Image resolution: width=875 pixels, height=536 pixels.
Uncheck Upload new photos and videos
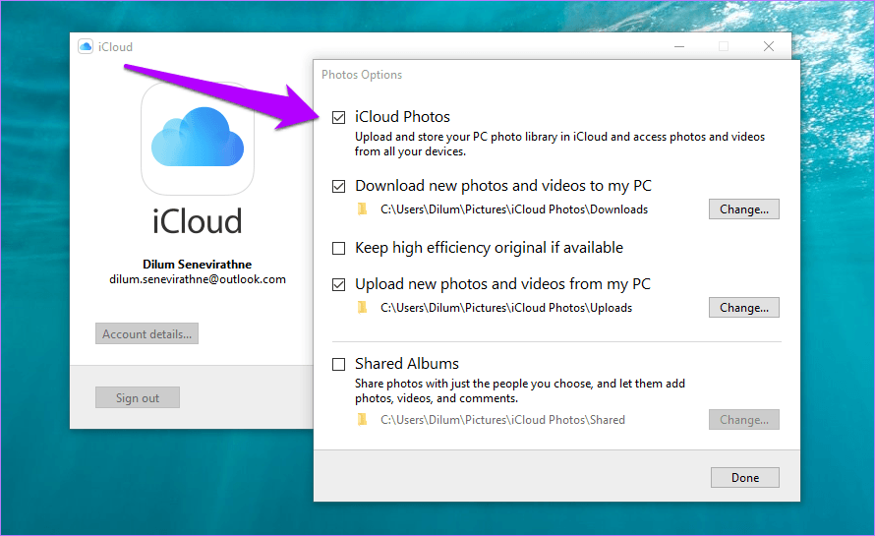[339, 284]
